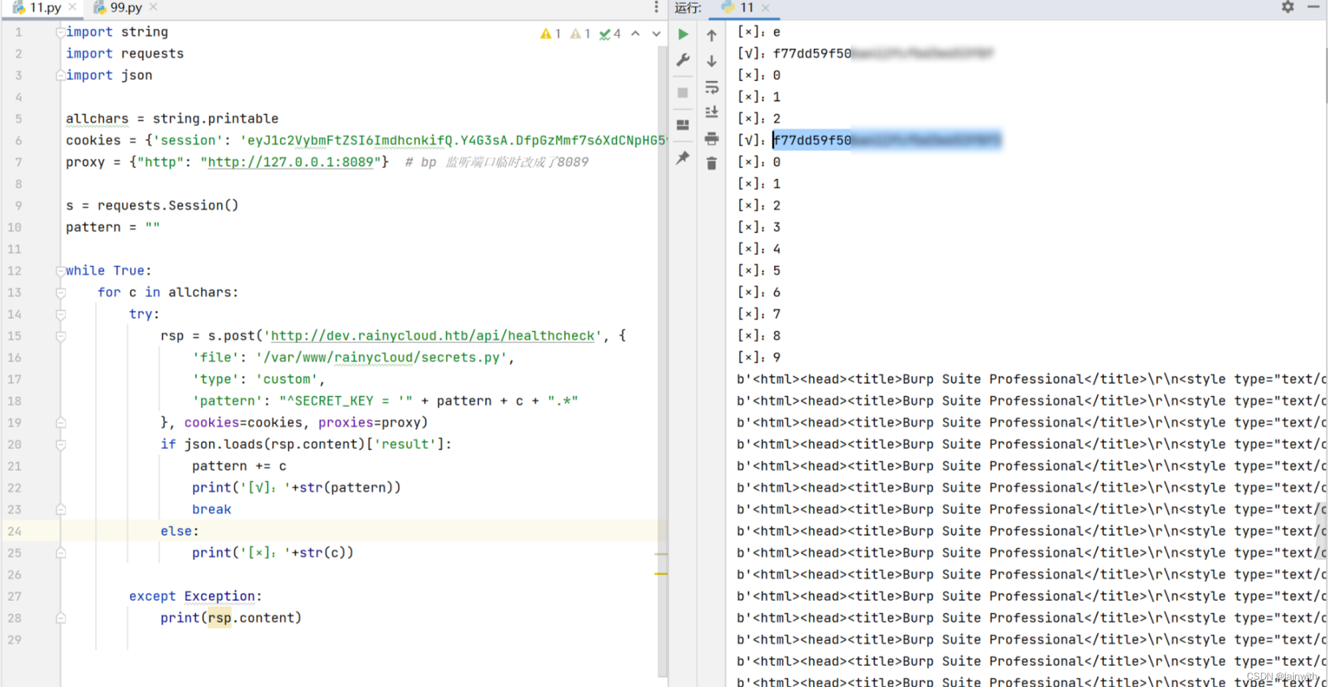Stop the running process square icon
Image resolution: width=1328 pixels, height=687 pixels.
(x=683, y=93)
